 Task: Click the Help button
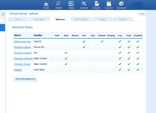(142, 14)
